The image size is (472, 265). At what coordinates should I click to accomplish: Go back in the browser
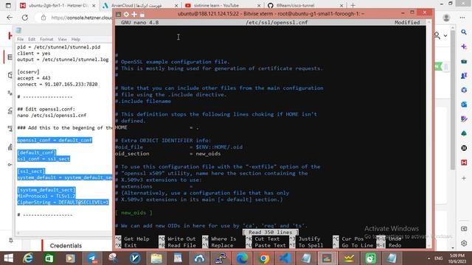coord(10,18)
